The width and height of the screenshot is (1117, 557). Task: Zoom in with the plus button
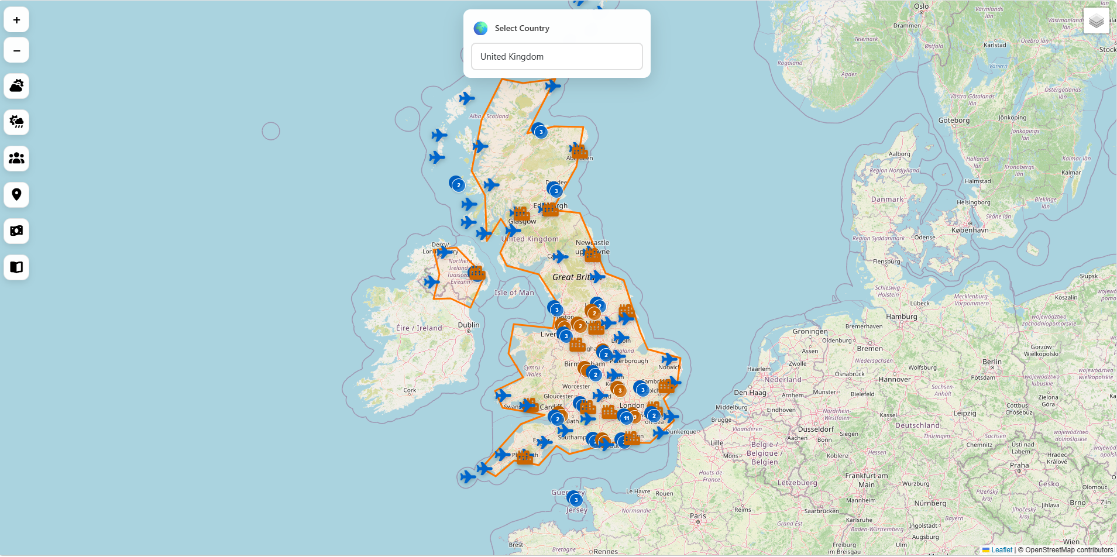point(16,20)
